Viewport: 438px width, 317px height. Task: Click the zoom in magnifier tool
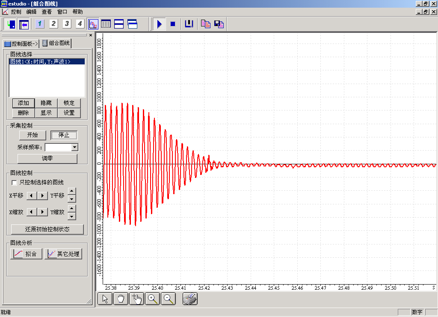tap(152, 299)
